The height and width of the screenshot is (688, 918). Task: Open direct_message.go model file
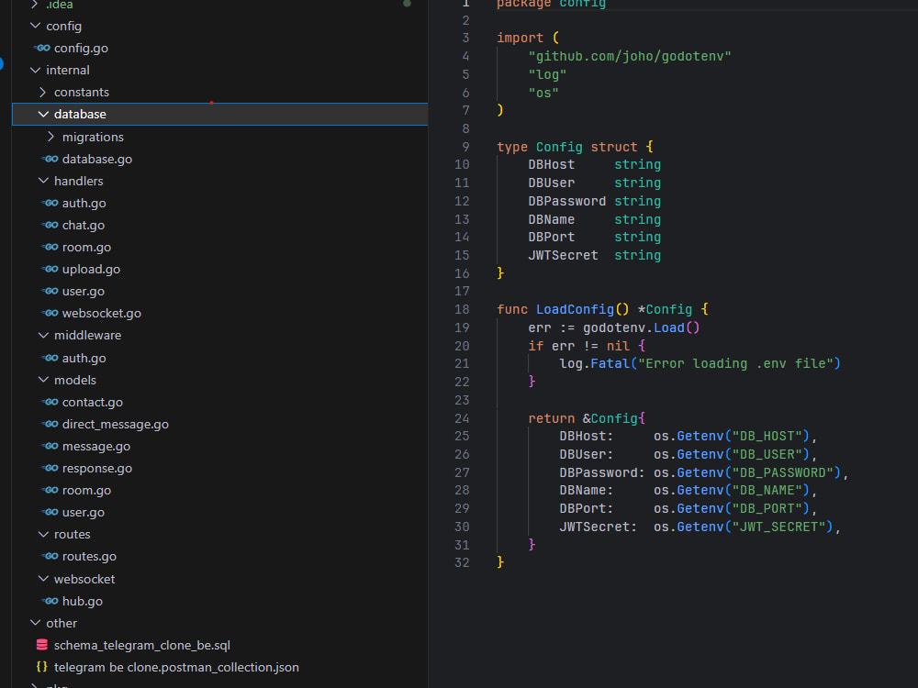pos(116,424)
